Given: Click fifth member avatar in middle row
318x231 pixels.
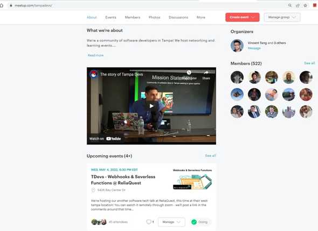Looking at the screenshot, I should [306, 95].
